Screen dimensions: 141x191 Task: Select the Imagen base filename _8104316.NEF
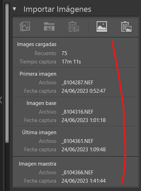[x=77, y=112]
